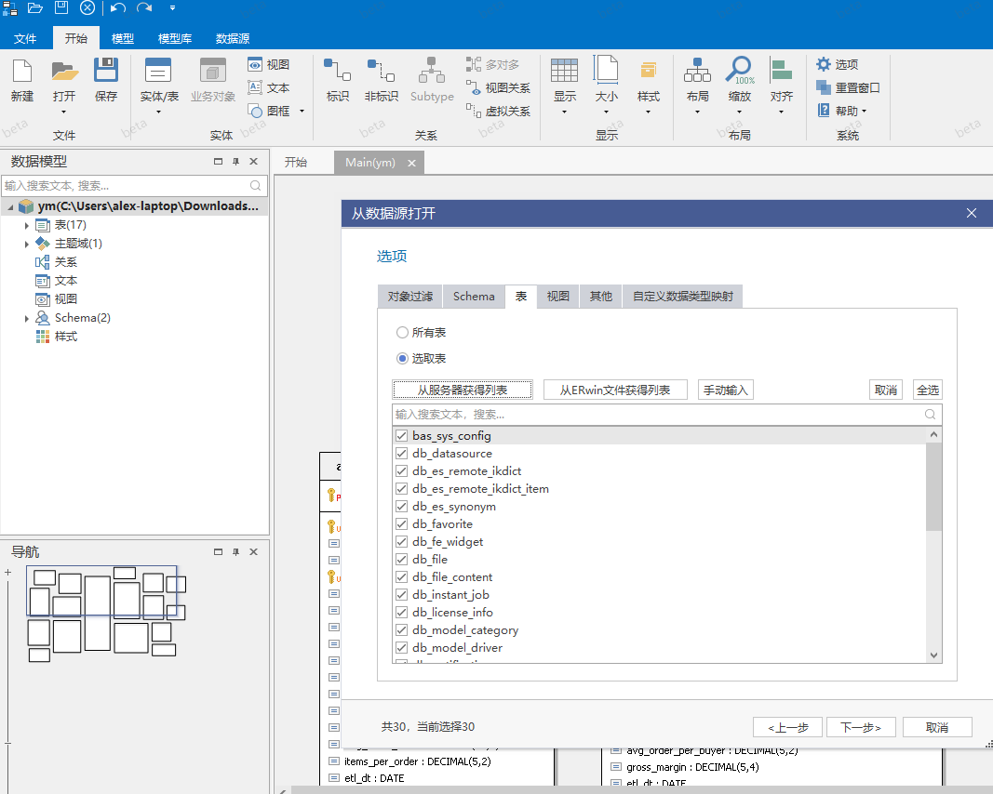Select the 所有表 radio button
Viewport: 993px width, 794px height.
402,332
